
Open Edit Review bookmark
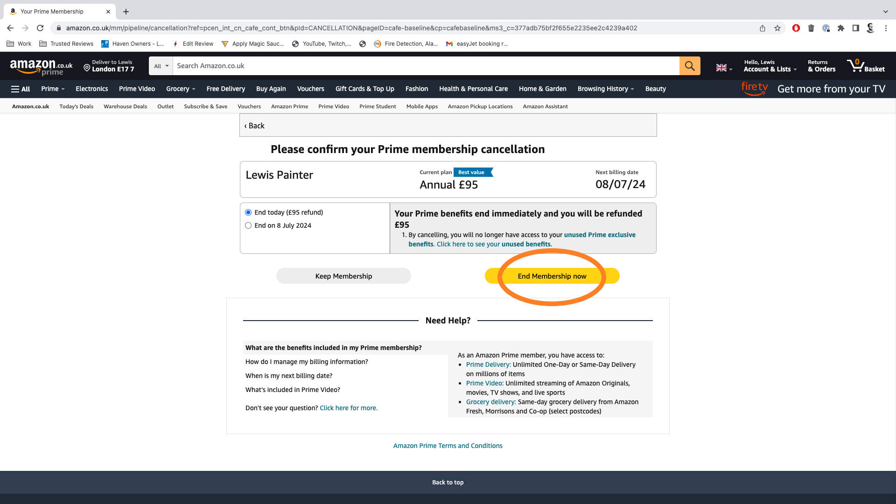coord(193,44)
